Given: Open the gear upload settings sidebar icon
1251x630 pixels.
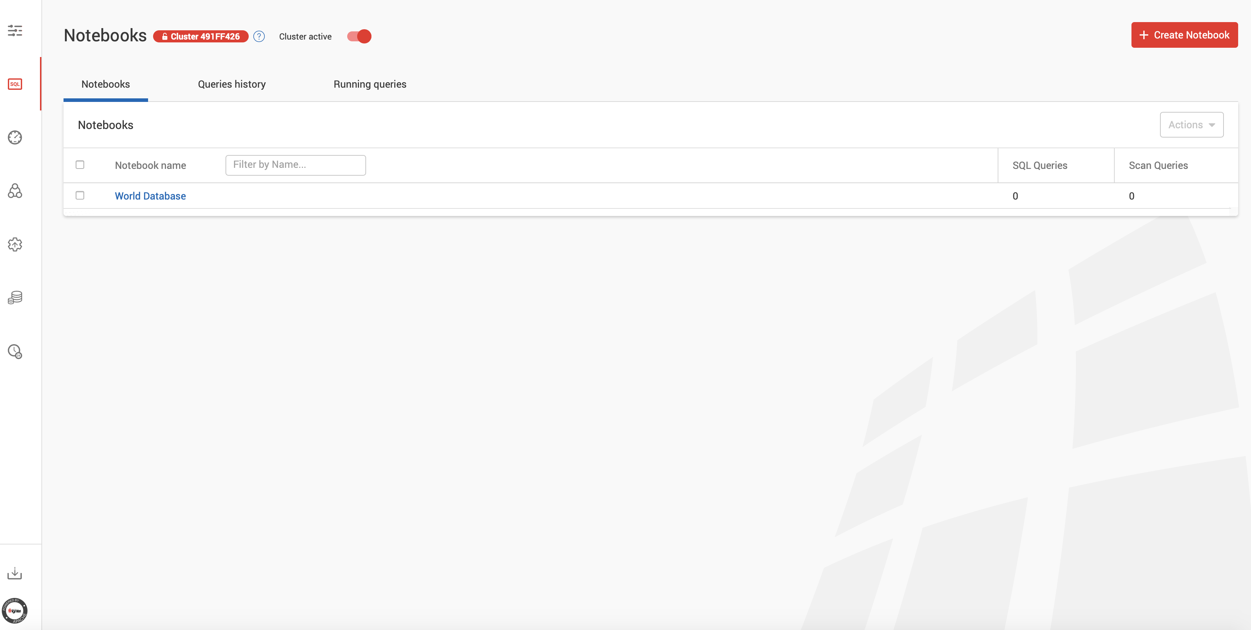Looking at the screenshot, I should pos(15,244).
